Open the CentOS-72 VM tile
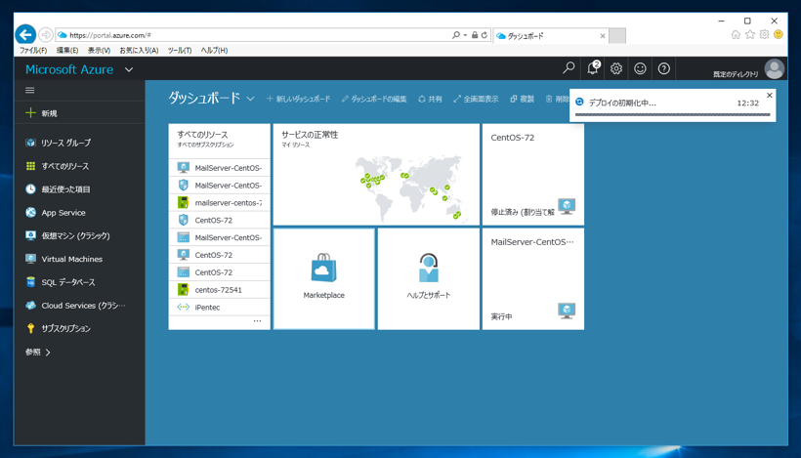This screenshot has width=801, height=458. point(533,175)
